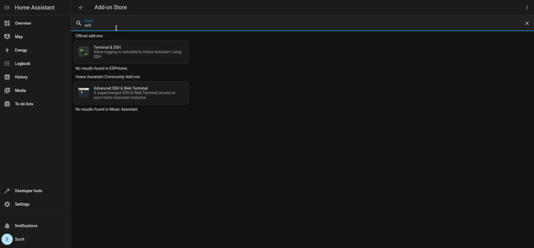Click the Map icon in the sidebar
Screen dimensions: 534x248
click(x=7, y=36)
